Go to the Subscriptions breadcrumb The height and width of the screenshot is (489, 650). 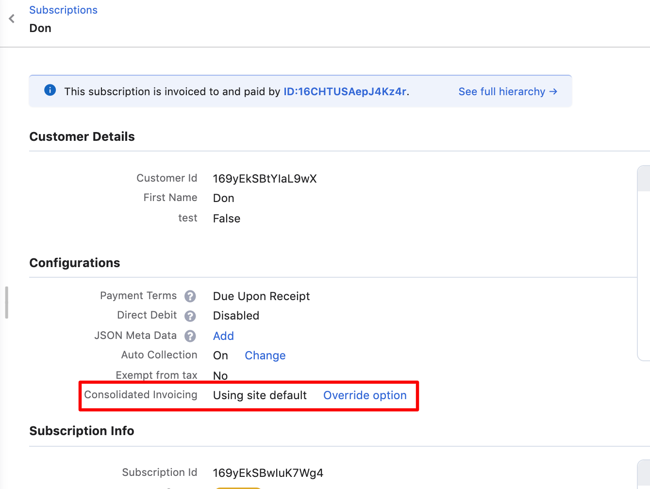(x=63, y=10)
